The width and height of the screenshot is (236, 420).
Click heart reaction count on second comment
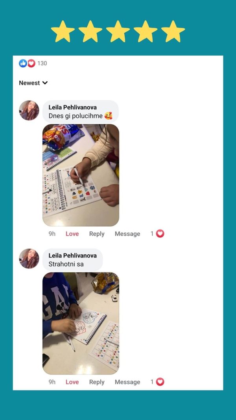click(x=157, y=382)
